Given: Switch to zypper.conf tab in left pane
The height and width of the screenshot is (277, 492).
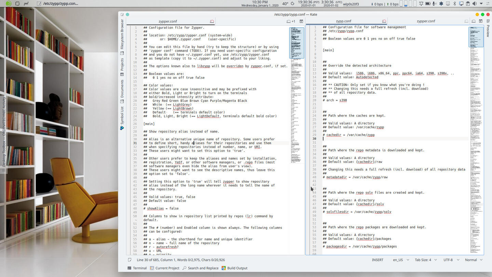Looking at the screenshot, I should tap(168, 21).
